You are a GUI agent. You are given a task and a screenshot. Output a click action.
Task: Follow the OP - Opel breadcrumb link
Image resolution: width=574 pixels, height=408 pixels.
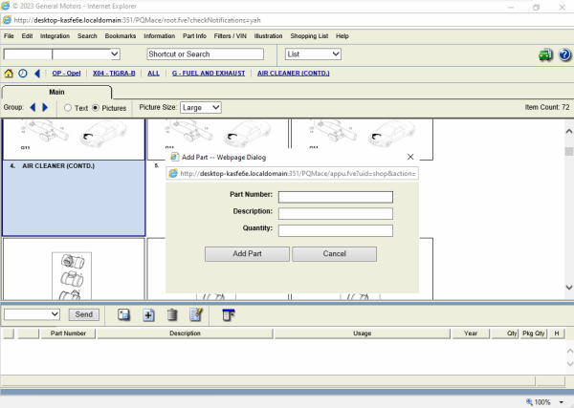(x=66, y=74)
